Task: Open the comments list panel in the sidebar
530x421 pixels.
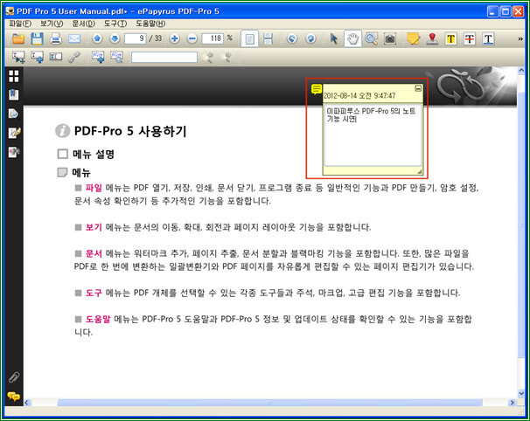Action: (x=14, y=396)
